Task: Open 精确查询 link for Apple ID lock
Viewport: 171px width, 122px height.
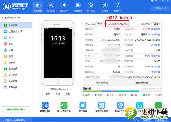Action: click(x=156, y=29)
